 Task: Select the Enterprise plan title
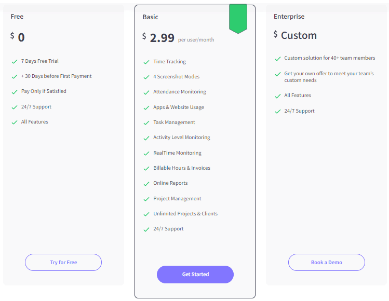tap(289, 17)
